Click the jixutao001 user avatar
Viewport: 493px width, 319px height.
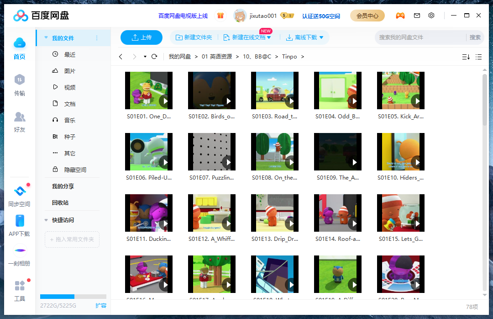tap(240, 16)
